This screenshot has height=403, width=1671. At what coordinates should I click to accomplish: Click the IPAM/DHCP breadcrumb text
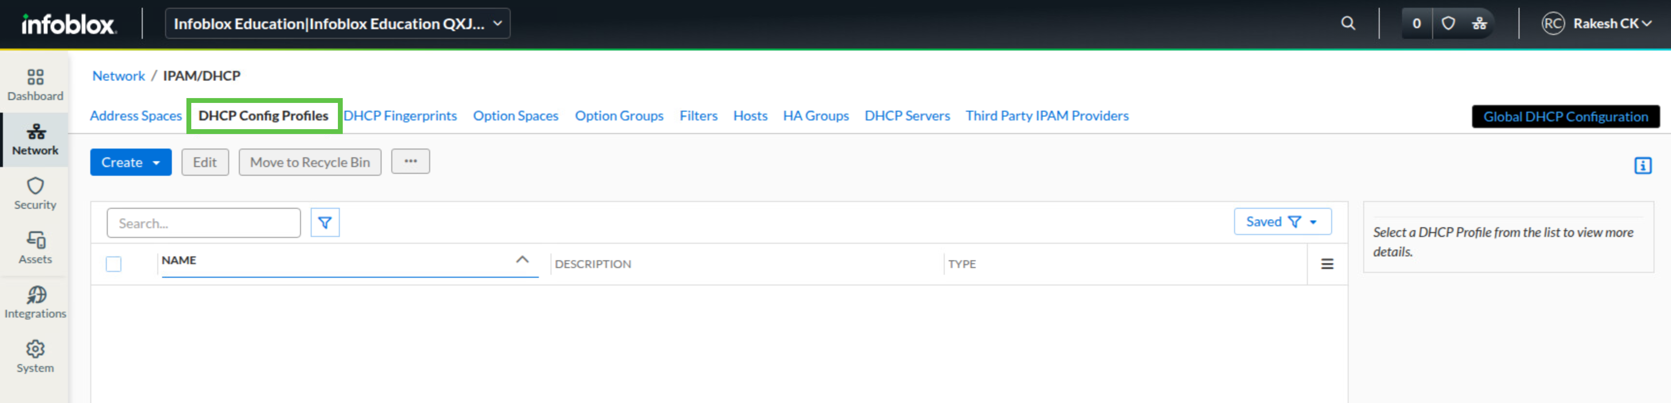coord(202,76)
